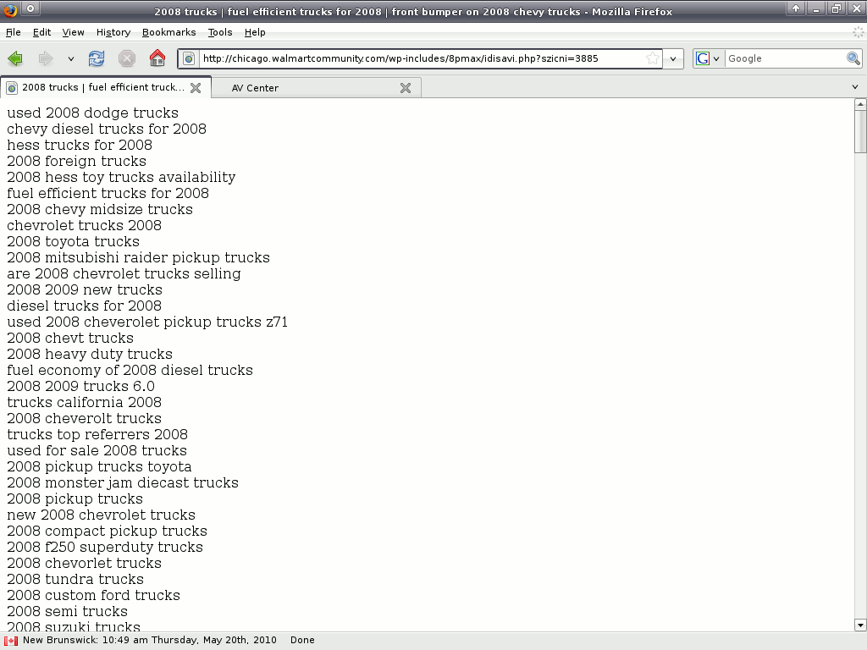
Task: Click text 'fuel efficient trucks for 2008'
Action: (x=108, y=193)
